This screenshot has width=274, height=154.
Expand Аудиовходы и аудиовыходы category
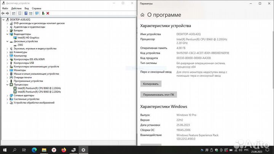[7, 27]
